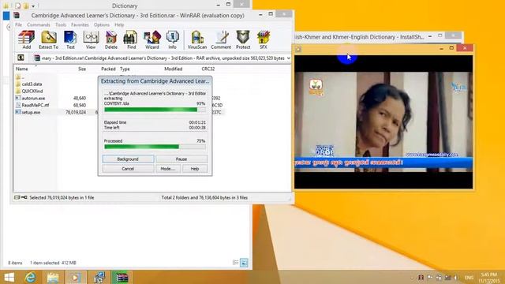
Task: Show archive Info icon
Action: (x=172, y=40)
